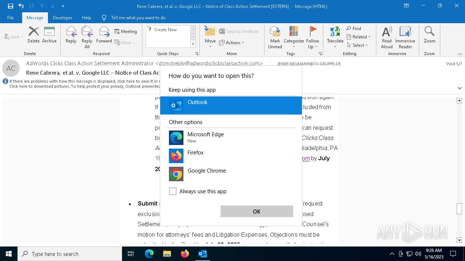
Task: Expand the Actions dropdown
Action: [x=232, y=42]
